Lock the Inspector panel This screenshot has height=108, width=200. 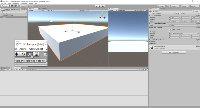197,9
